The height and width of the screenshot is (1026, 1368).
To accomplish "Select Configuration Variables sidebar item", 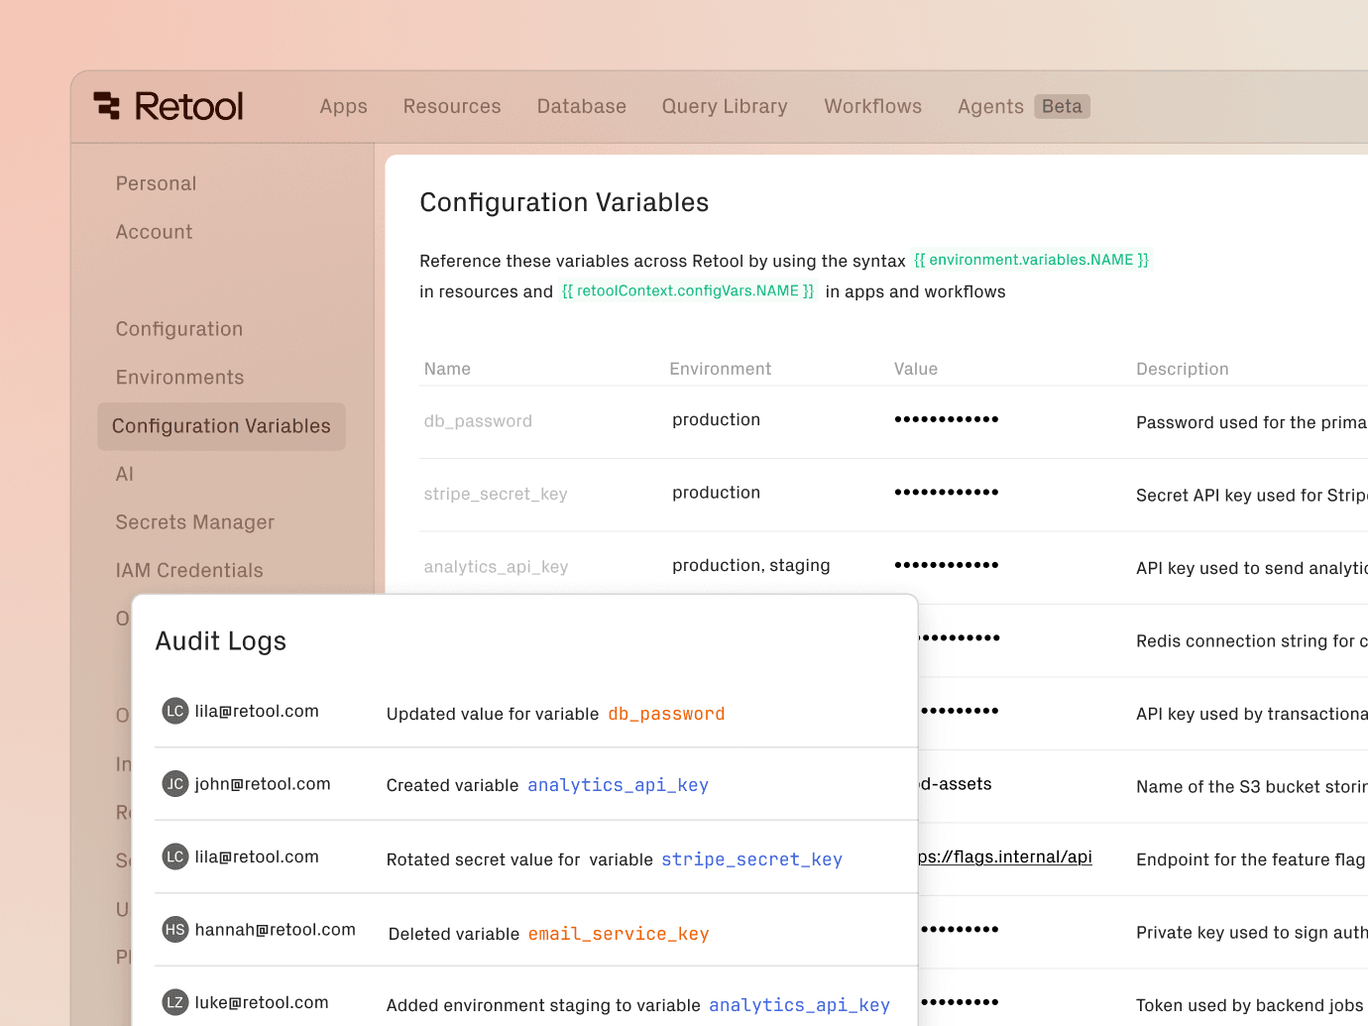I will 221,426.
